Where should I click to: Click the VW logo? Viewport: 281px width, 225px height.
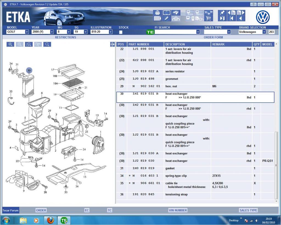tap(263, 17)
